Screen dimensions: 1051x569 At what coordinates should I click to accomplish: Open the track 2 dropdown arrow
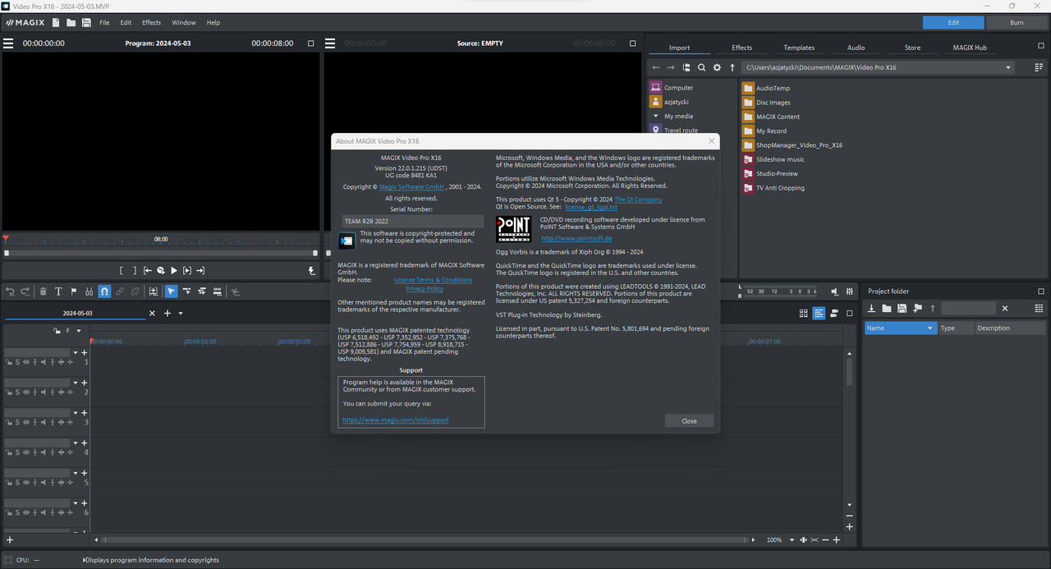click(76, 383)
